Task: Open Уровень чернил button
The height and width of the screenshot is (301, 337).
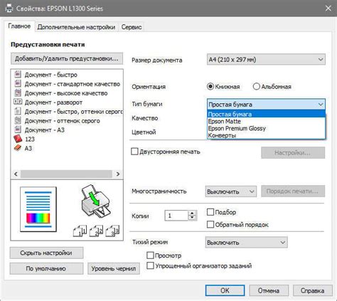Action: (x=114, y=268)
